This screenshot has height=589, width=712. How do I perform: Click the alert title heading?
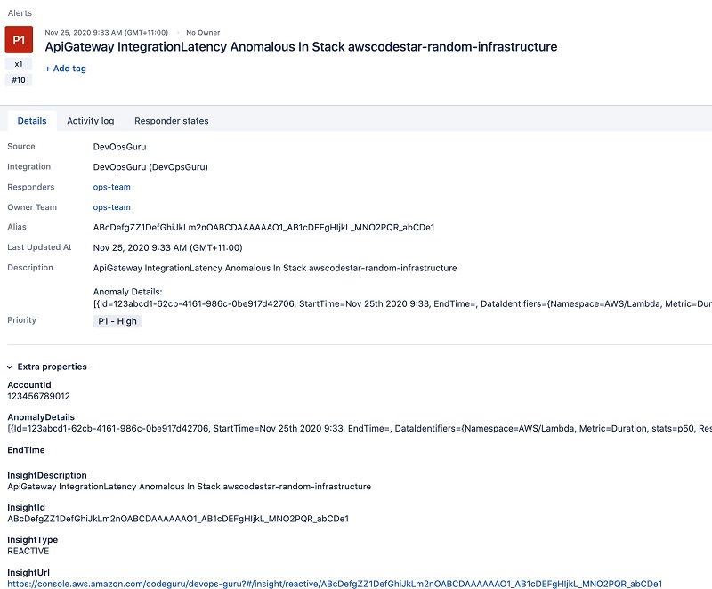[301, 47]
